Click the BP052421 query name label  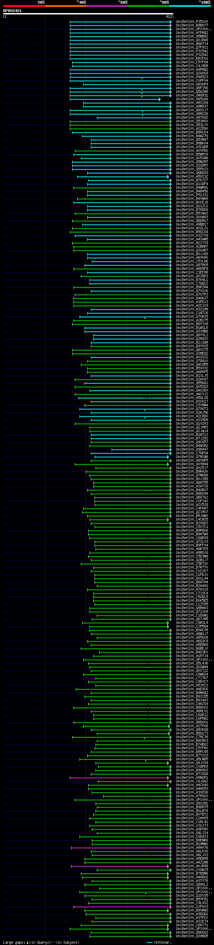pyautogui.click(x=12, y=11)
